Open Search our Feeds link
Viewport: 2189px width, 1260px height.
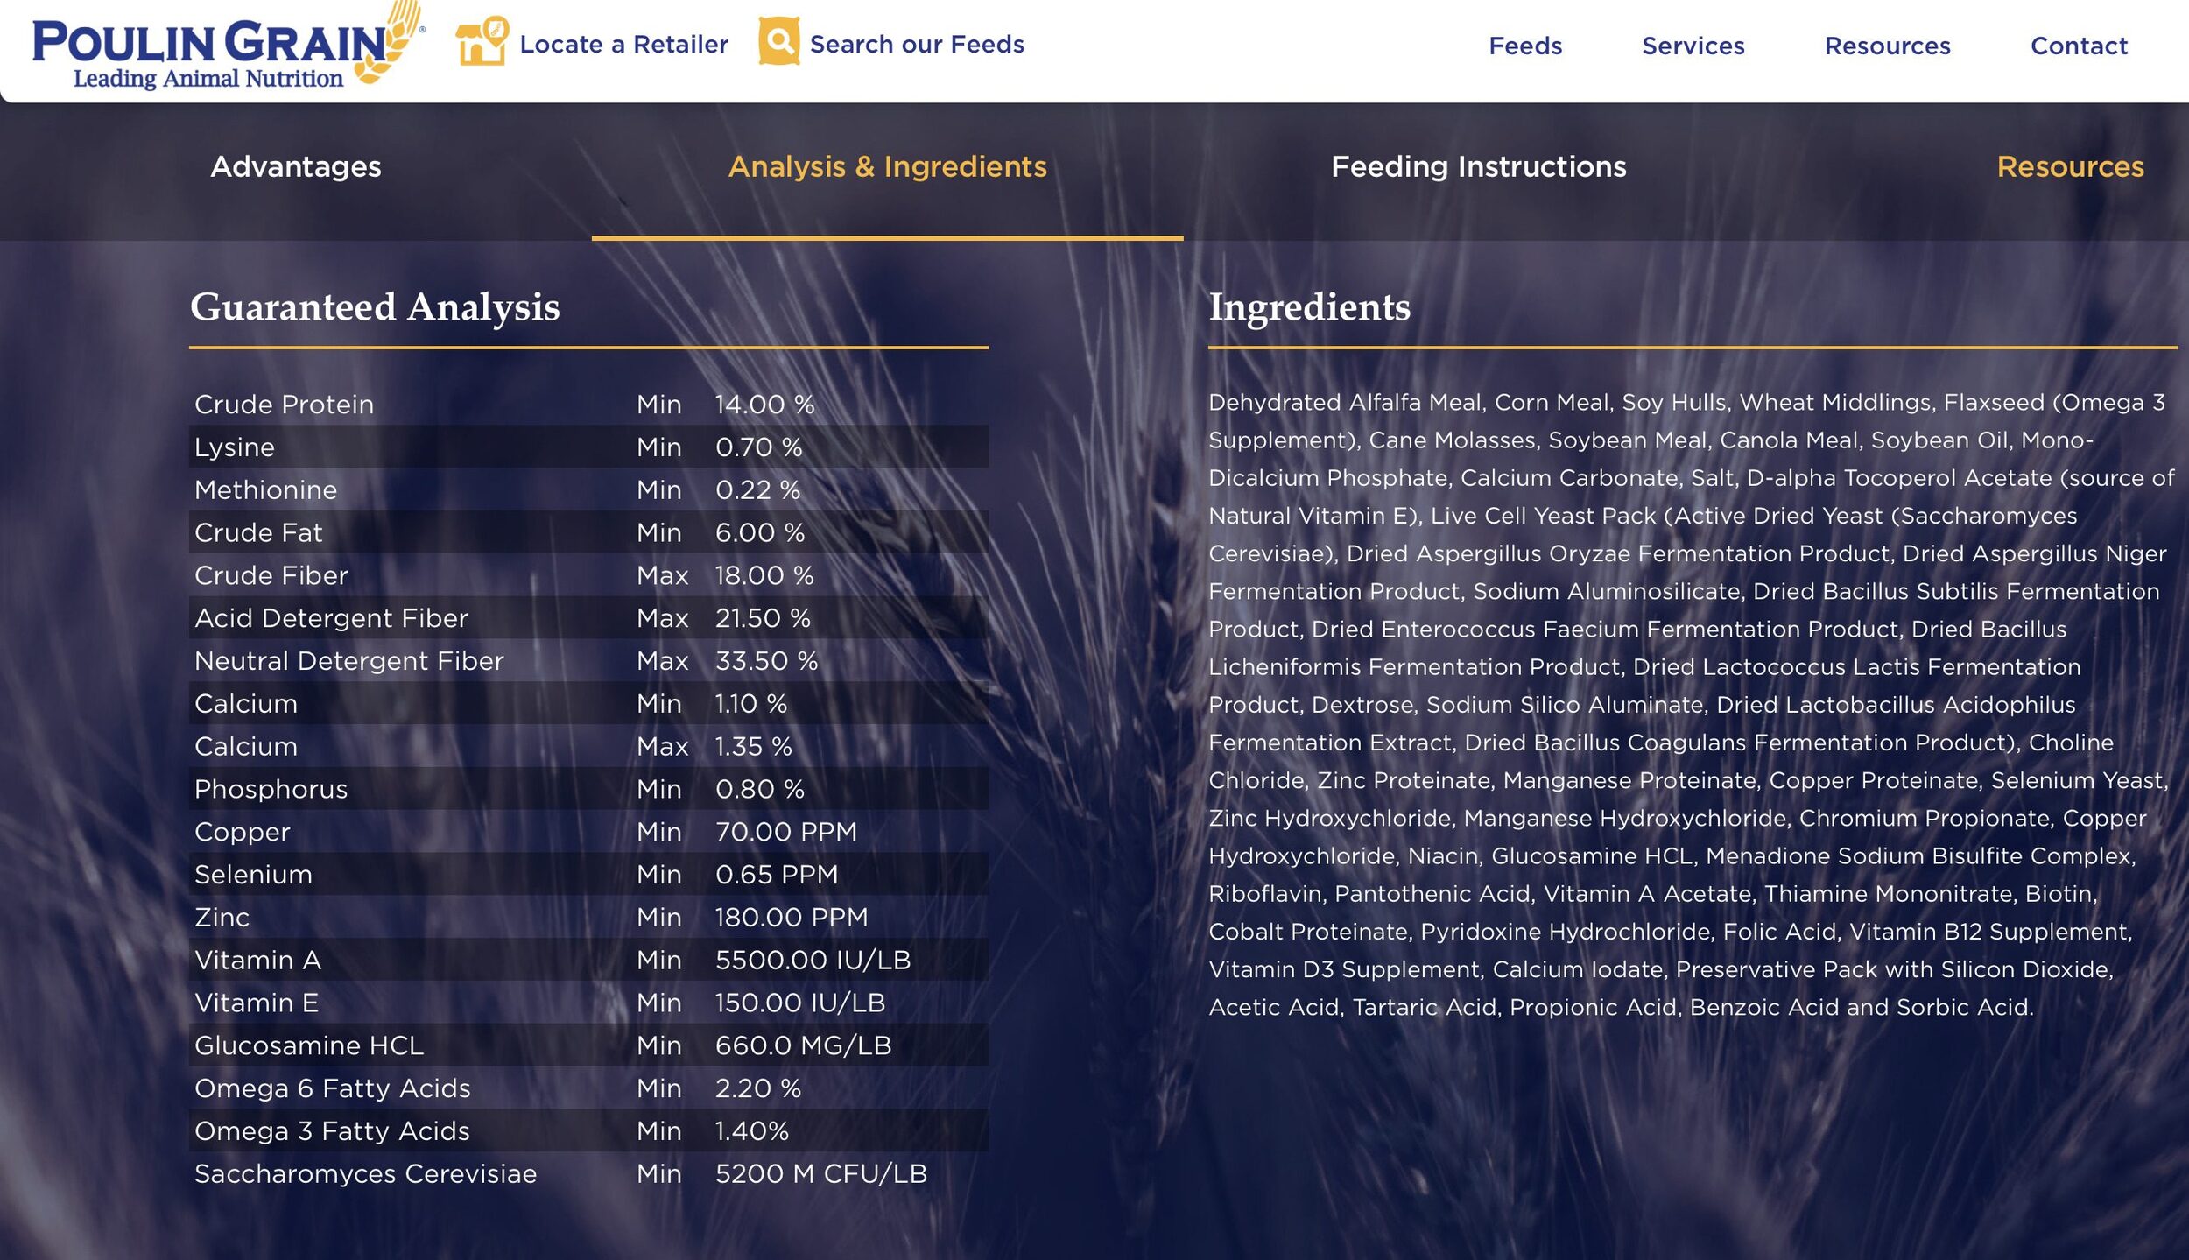[x=916, y=45]
